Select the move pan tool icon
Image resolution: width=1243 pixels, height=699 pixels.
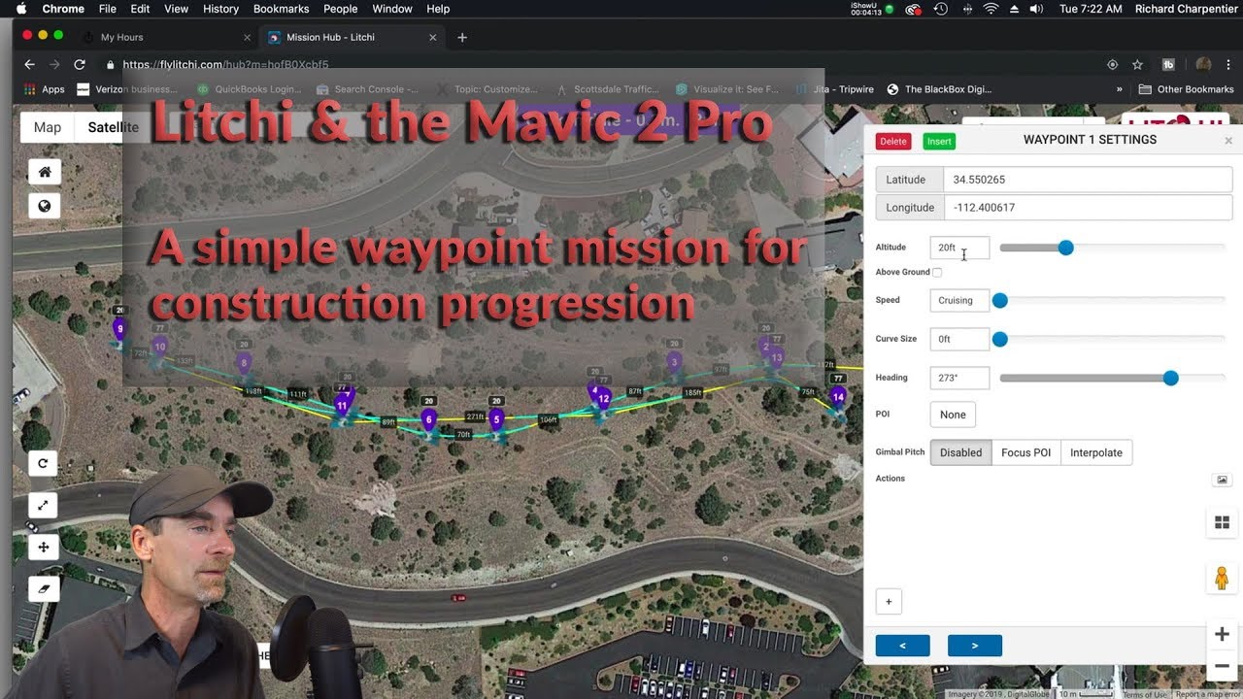point(44,547)
